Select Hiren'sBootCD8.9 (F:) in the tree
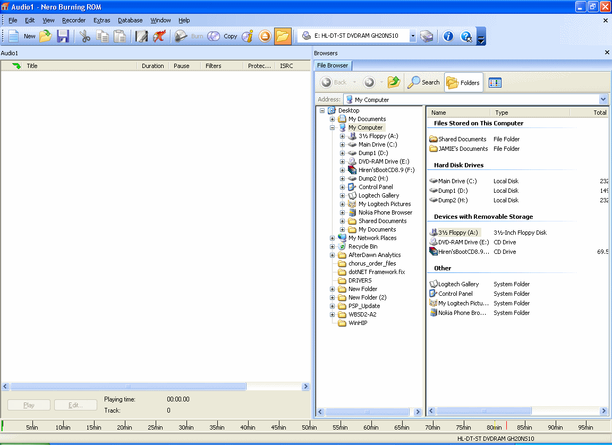Image resolution: width=612 pixels, height=445 pixels. point(386,170)
